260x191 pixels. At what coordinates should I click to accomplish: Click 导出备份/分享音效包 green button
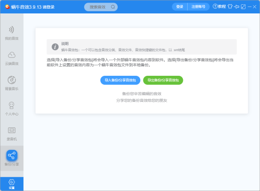click(163, 80)
